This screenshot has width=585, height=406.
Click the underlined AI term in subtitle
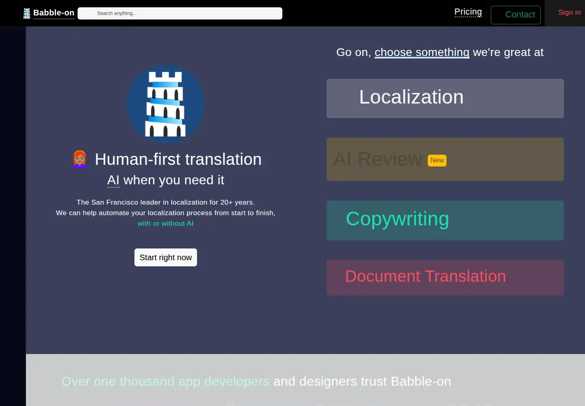tap(113, 180)
